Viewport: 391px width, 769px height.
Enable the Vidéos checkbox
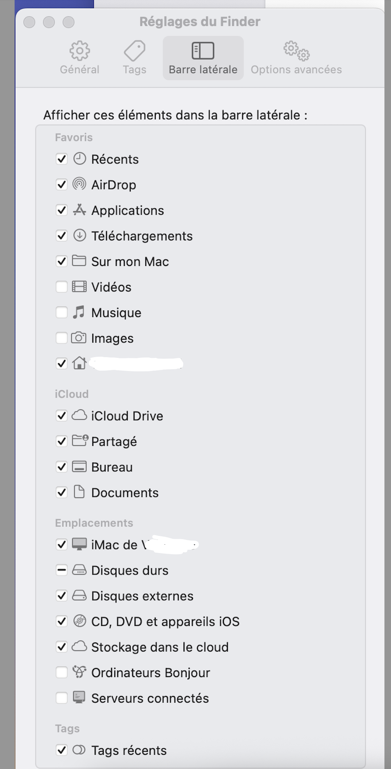(x=62, y=287)
